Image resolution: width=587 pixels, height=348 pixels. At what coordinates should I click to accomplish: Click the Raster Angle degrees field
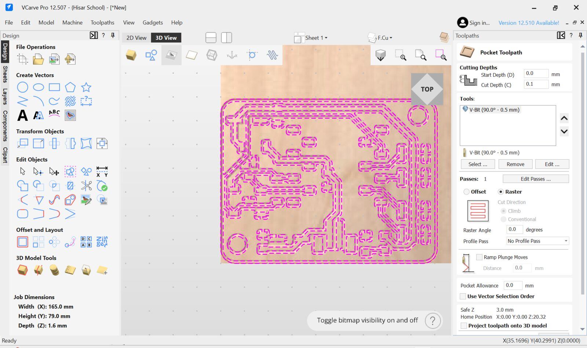pyautogui.click(x=514, y=229)
